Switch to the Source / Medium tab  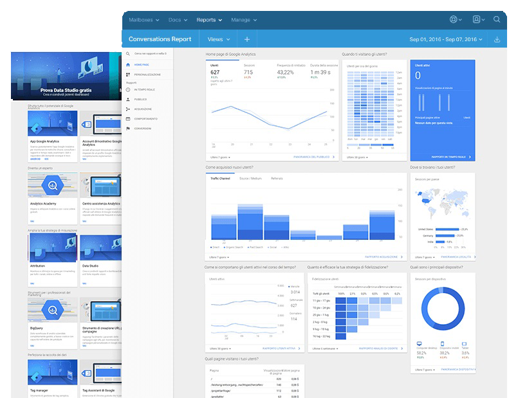point(250,179)
